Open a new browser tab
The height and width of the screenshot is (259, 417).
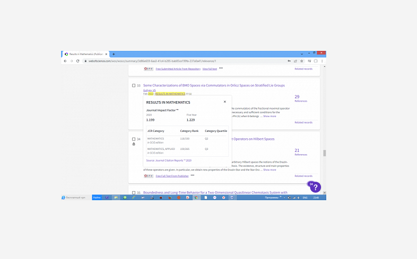point(114,54)
